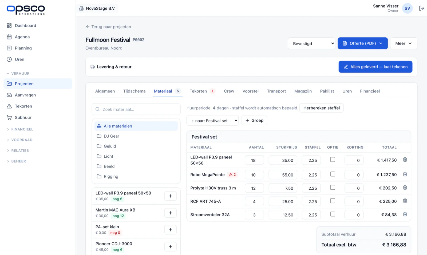
Task: Add Martin MAC Aura XB to project
Action: [171, 213]
